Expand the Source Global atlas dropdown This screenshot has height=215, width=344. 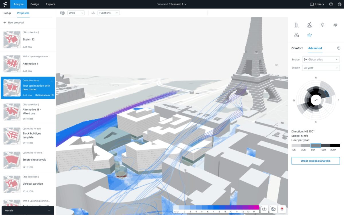321,60
